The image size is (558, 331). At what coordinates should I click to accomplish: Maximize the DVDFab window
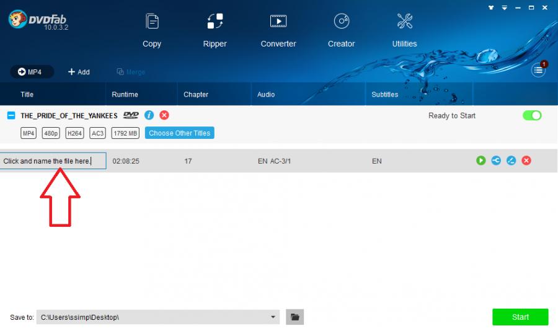click(531, 7)
